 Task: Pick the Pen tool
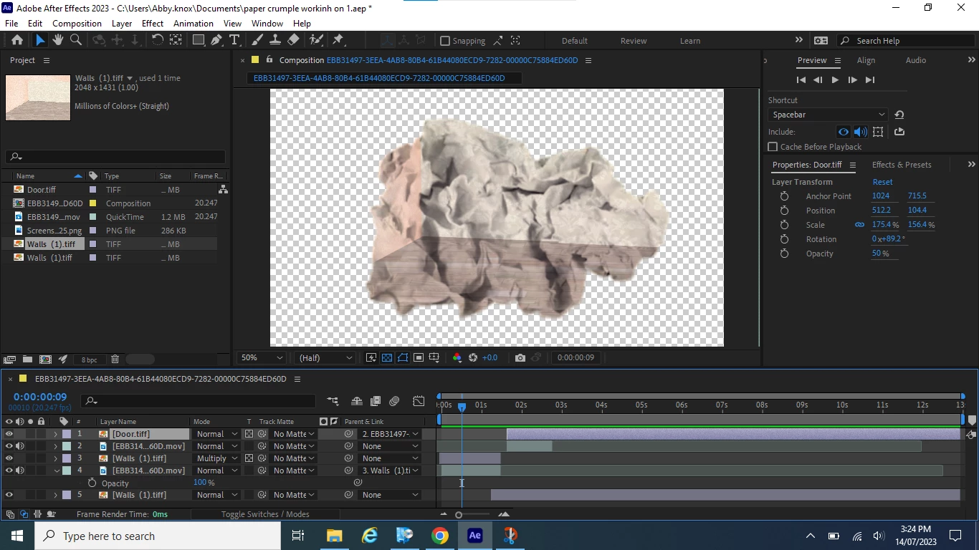pos(216,40)
